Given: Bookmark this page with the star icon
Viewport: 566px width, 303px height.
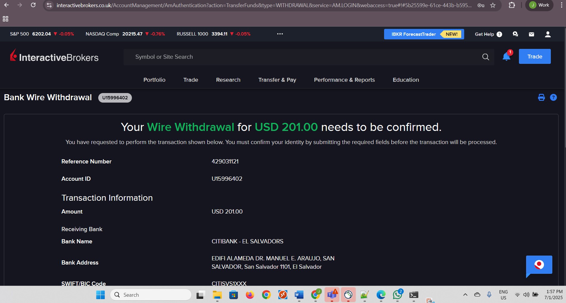Looking at the screenshot, I should coord(493,5).
